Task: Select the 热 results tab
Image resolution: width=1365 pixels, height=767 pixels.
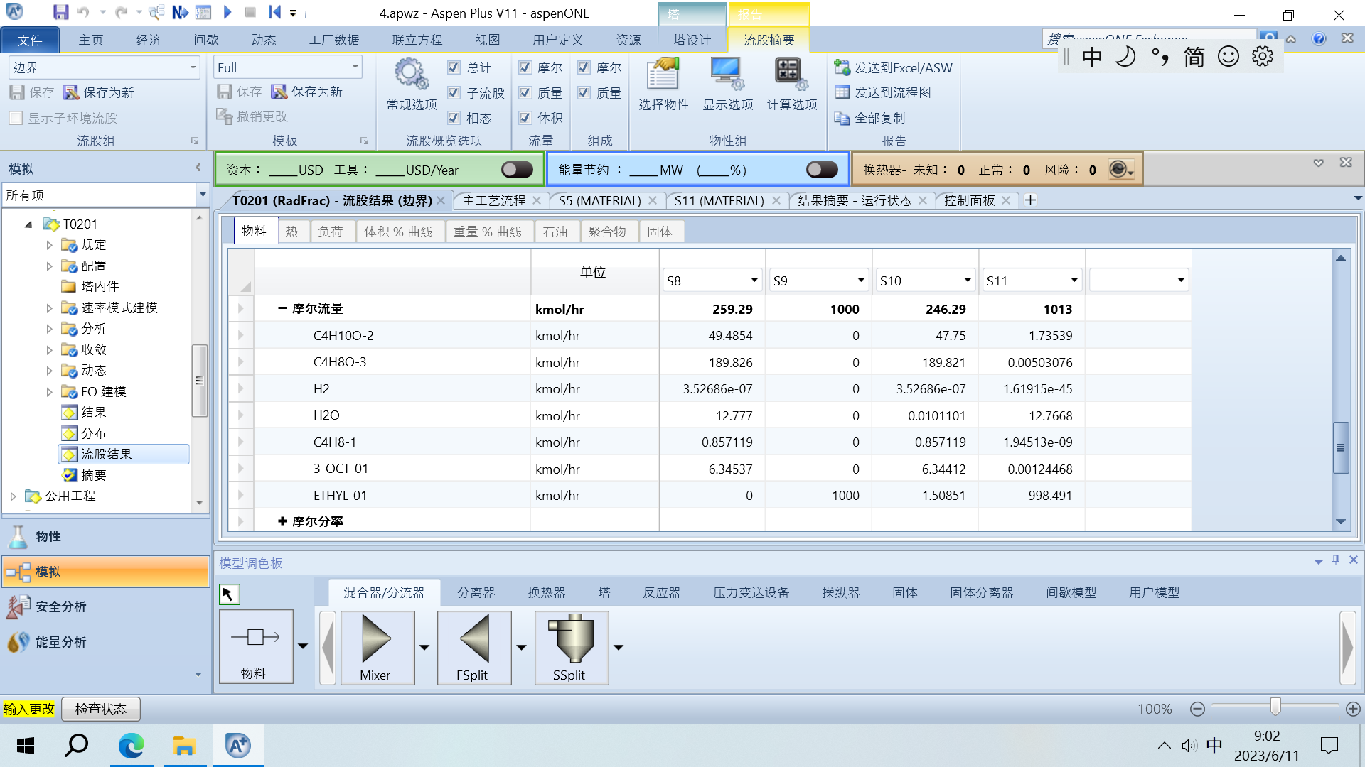Action: click(292, 232)
